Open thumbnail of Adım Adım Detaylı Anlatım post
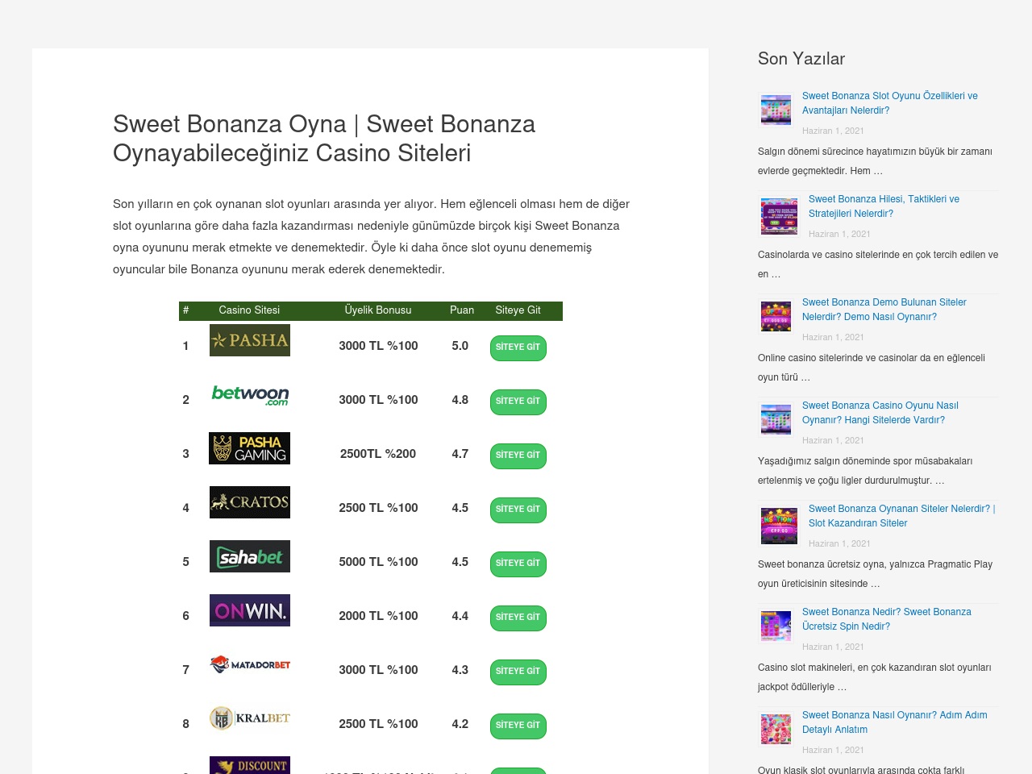The width and height of the screenshot is (1032, 774). 776,729
